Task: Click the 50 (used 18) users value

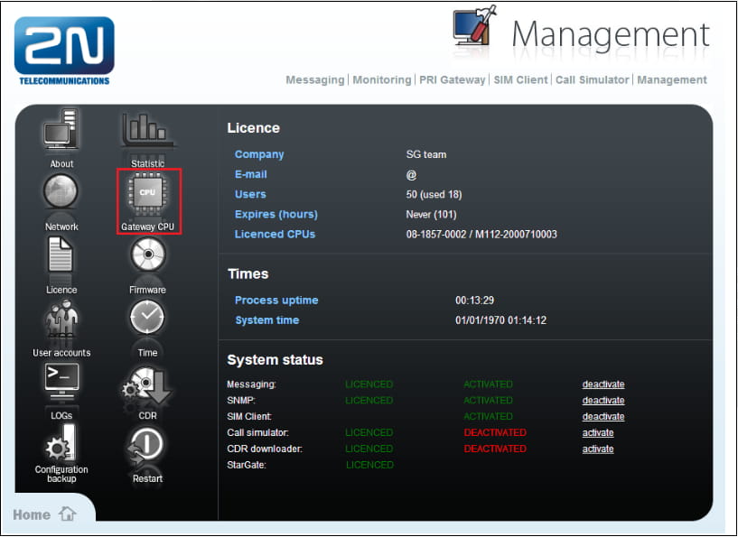Action: tap(434, 194)
